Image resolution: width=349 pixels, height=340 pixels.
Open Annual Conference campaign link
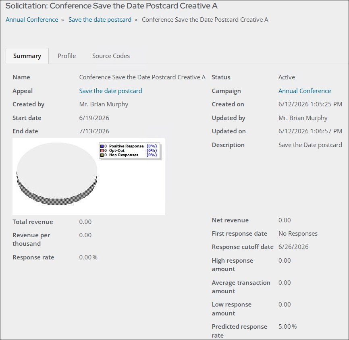305,91
